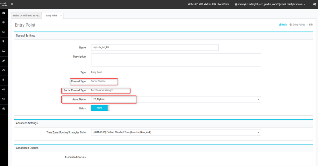This screenshot has height=166, width=318.
Task: Click the Type label
Action: tap(83, 73)
